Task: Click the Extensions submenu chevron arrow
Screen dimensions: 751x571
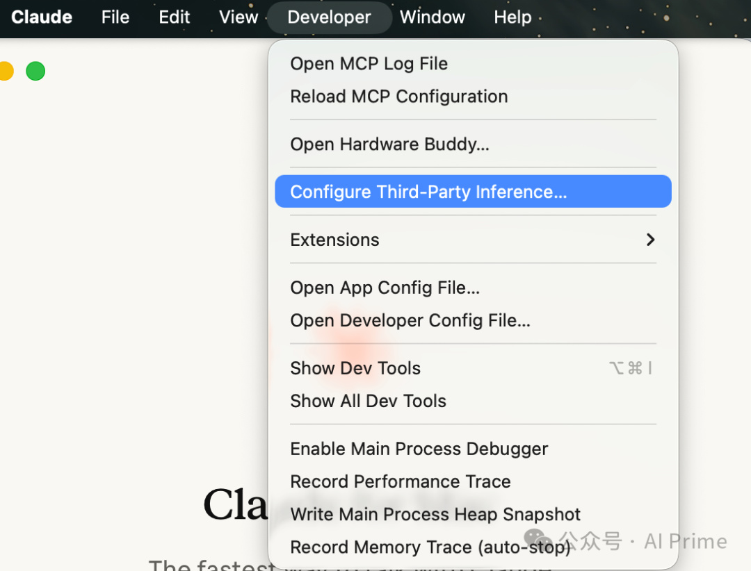Action: click(x=650, y=240)
